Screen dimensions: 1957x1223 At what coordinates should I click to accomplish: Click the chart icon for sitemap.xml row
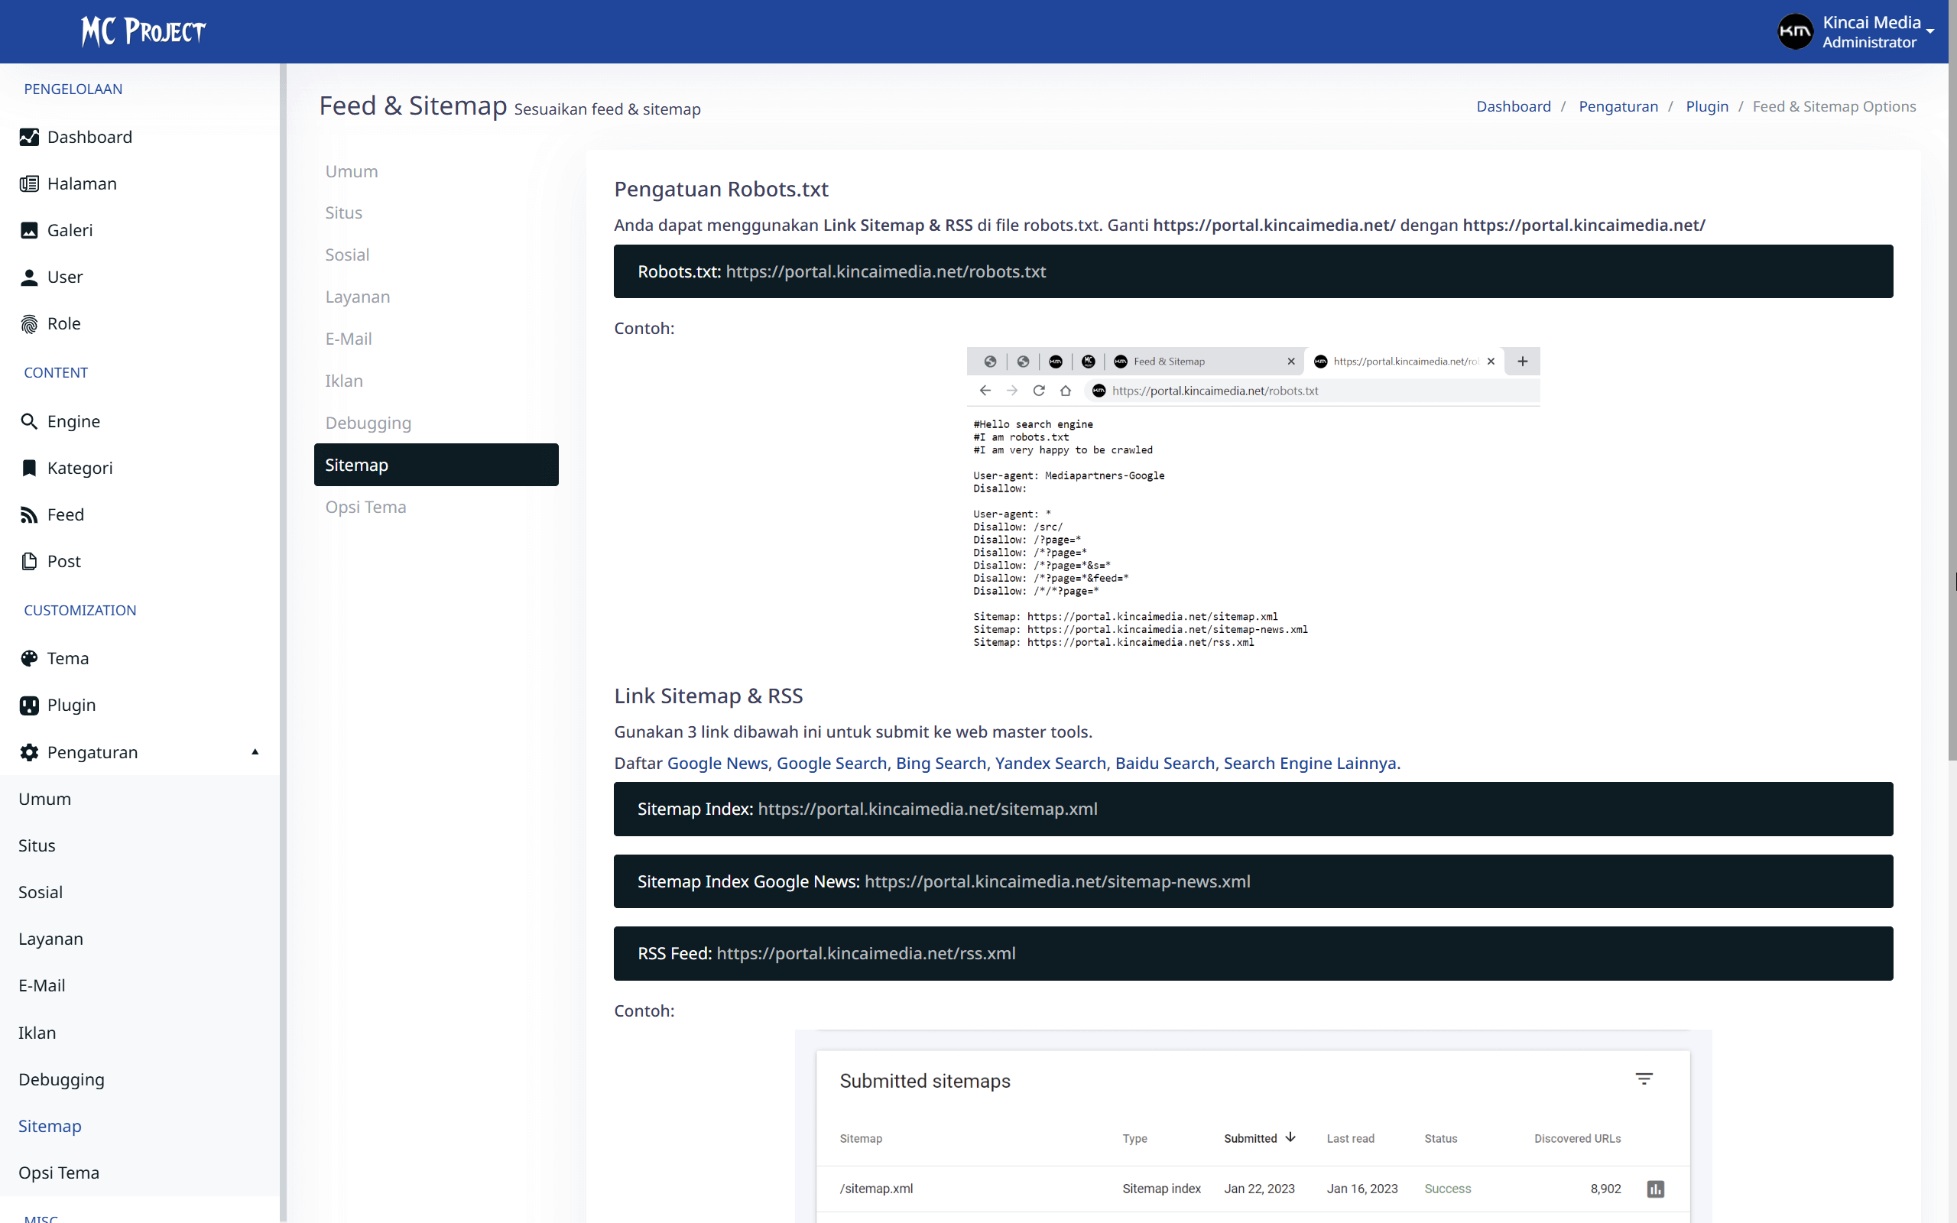(x=1655, y=1188)
